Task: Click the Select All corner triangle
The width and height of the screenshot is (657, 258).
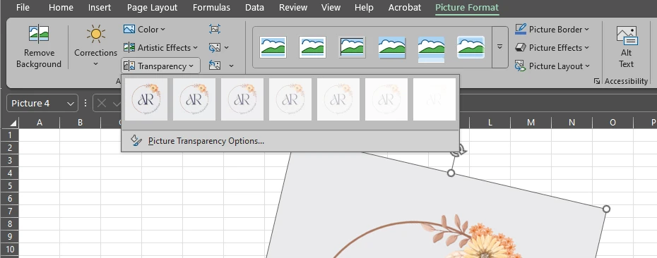Action: 13,123
